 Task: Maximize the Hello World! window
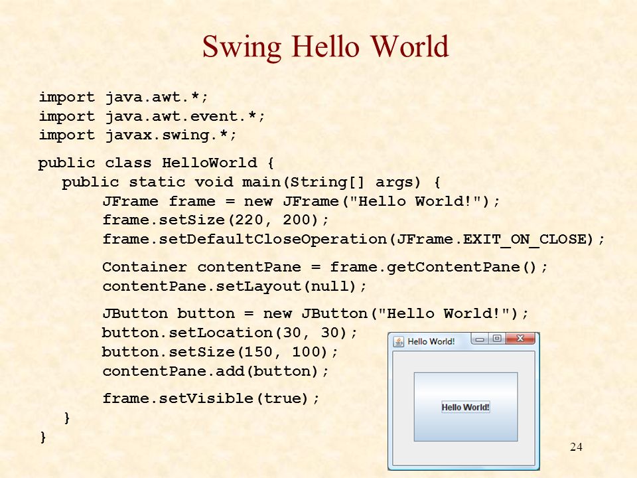(497, 339)
